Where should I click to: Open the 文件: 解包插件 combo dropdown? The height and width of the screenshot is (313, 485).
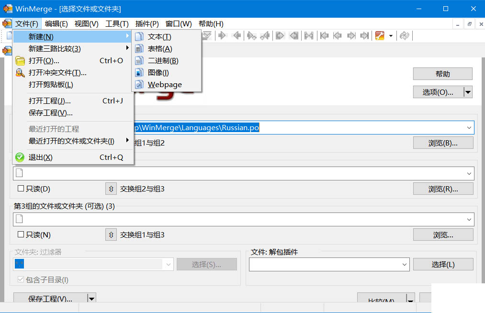[x=404, y=265]
